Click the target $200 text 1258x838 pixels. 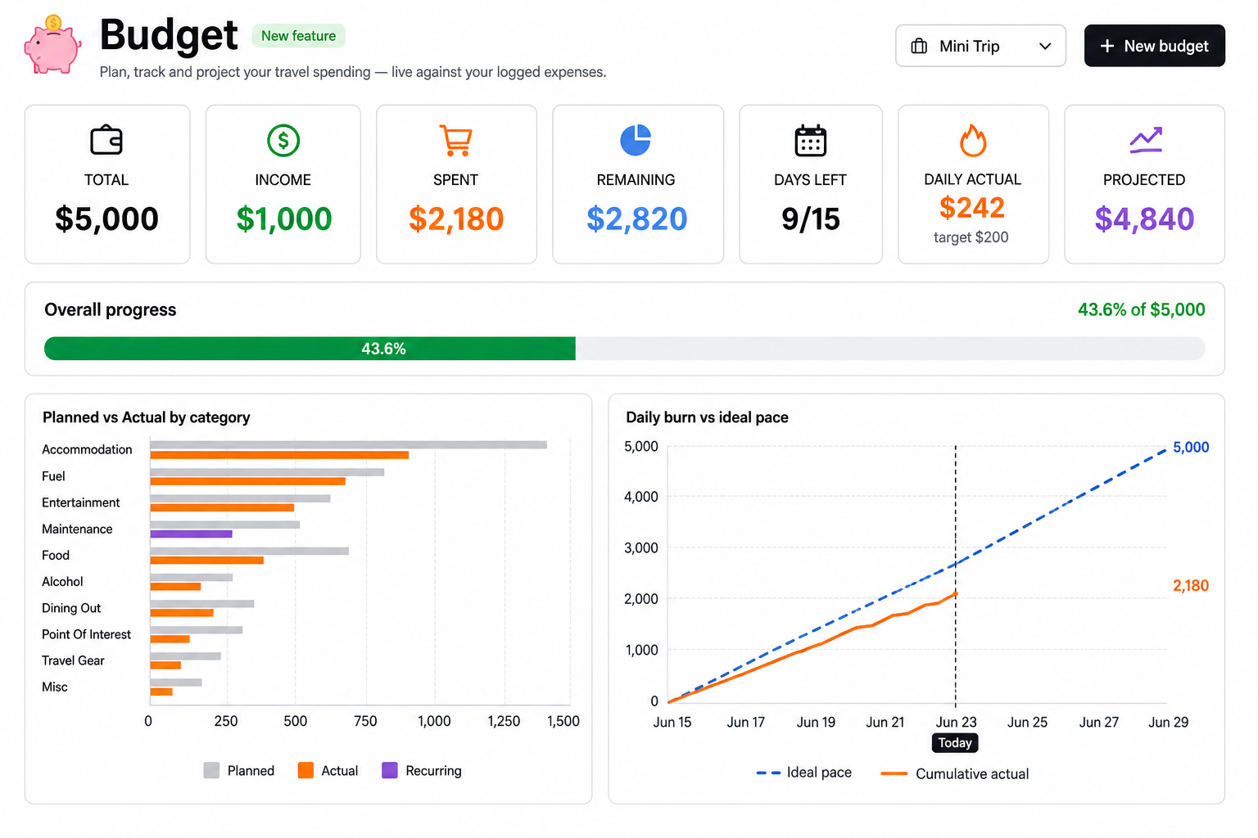point(971,237)
